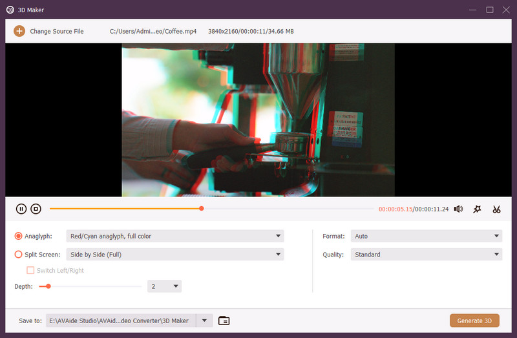This screenshot has height=338, width=517.
Task: Open the Red/Cyan anaglyph dropdown
Action: 175,236
